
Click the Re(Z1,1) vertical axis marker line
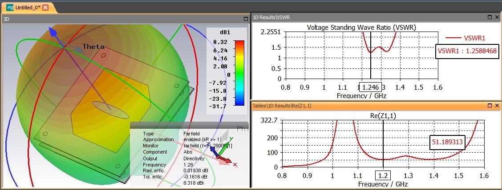click(x=383, y=143)
